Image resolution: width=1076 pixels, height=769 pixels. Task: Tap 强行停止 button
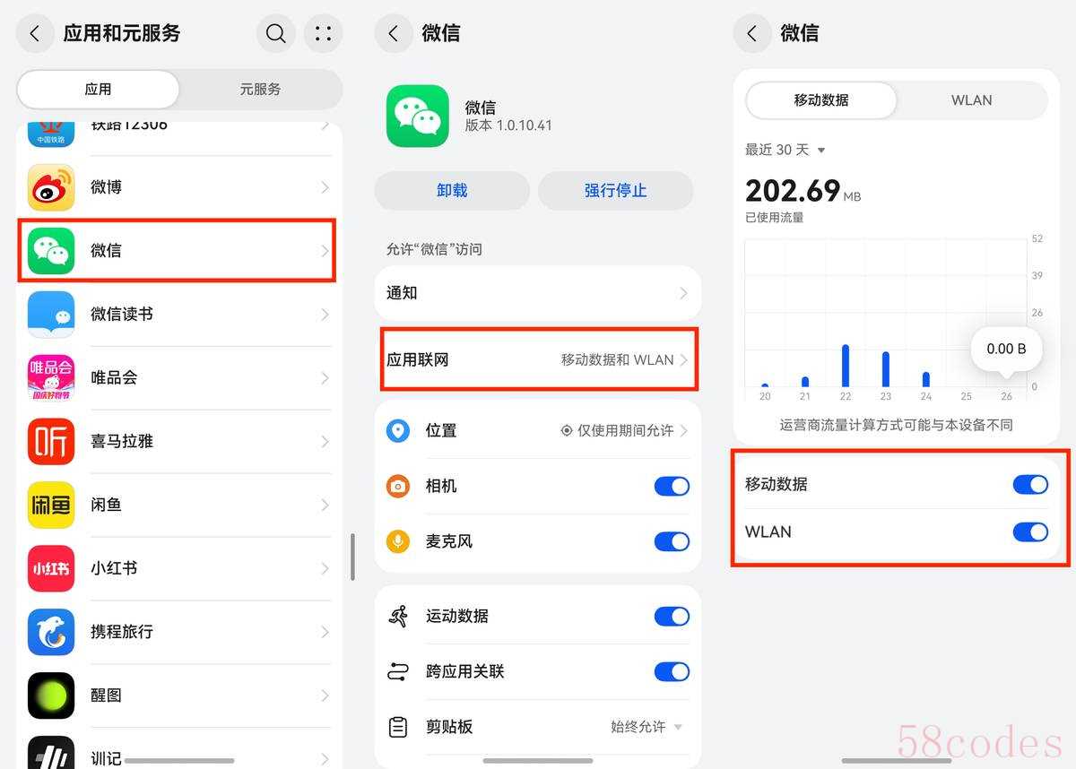click(x=616, y=191)
